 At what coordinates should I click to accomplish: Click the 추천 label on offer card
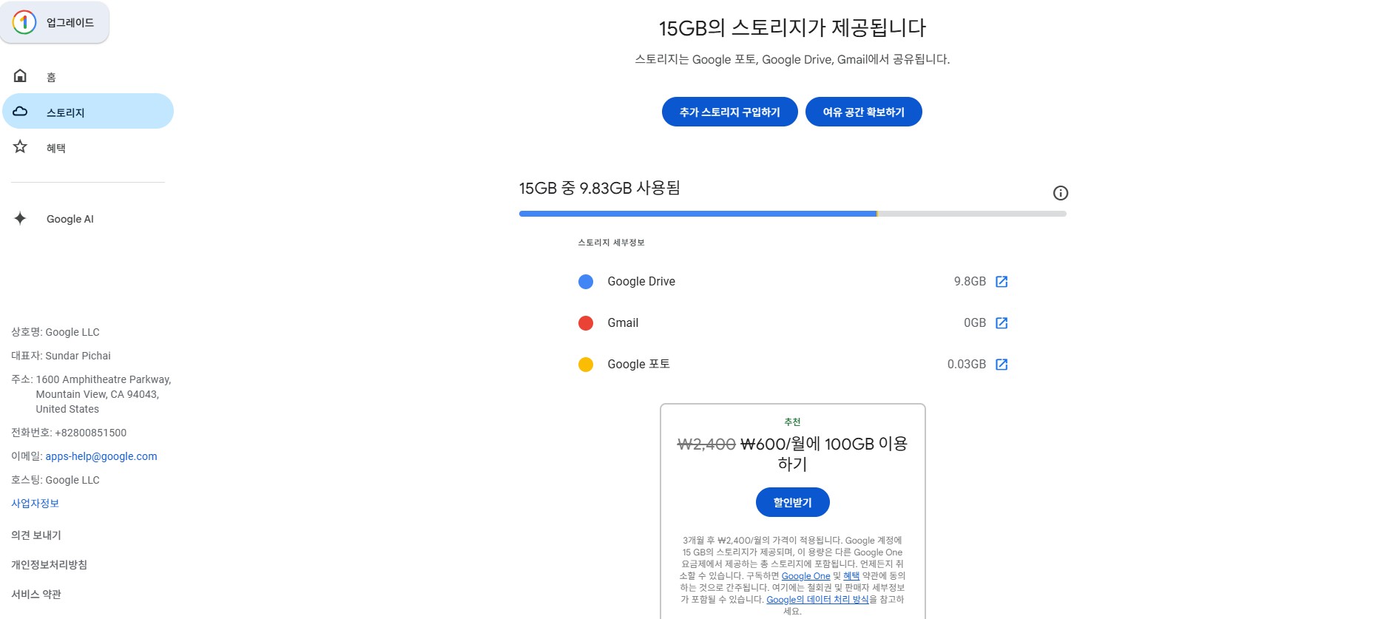[x=793, y=422]
